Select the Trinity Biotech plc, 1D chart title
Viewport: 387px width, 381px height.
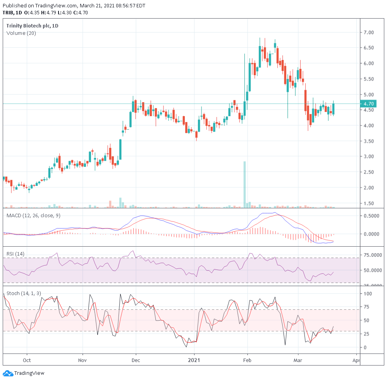pos(32,26)
